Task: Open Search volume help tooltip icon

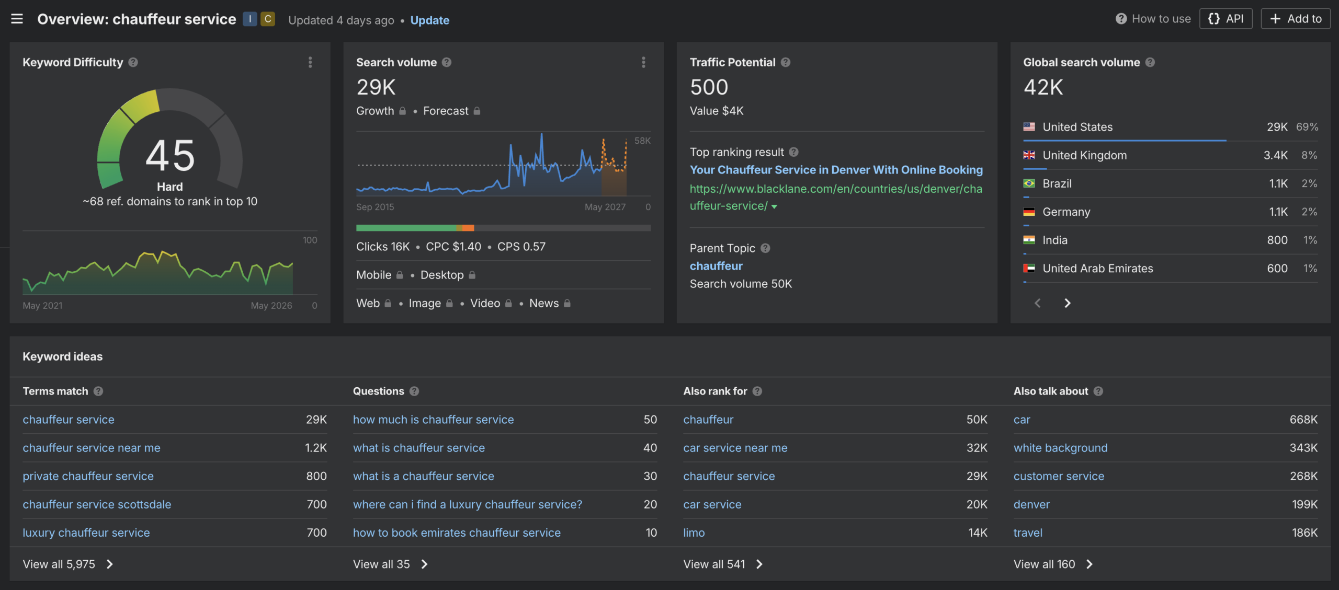Action: tap(447, 62)
